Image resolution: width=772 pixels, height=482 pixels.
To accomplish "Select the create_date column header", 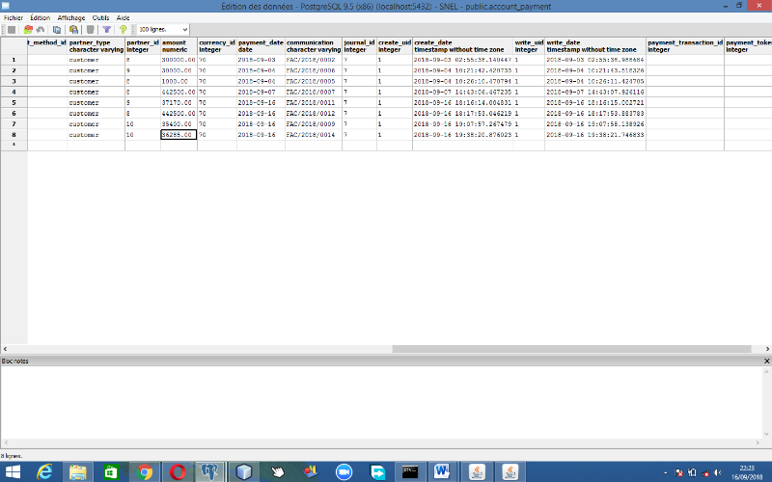I will (x=463, y=46).
